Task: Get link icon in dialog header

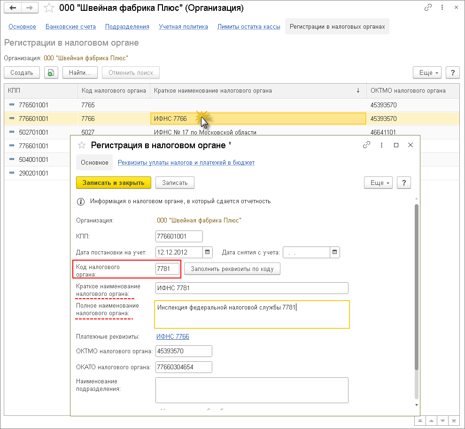Action: [x=366, y=145]
